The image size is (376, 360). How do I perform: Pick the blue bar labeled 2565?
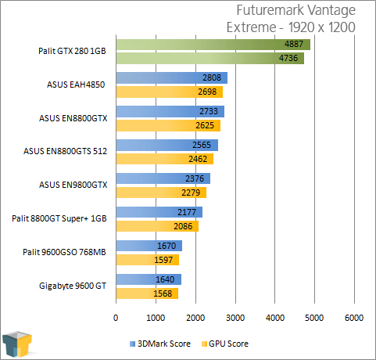click(167, 145)
